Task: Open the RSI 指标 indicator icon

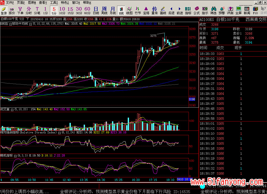Action: [x=188, y=11]
